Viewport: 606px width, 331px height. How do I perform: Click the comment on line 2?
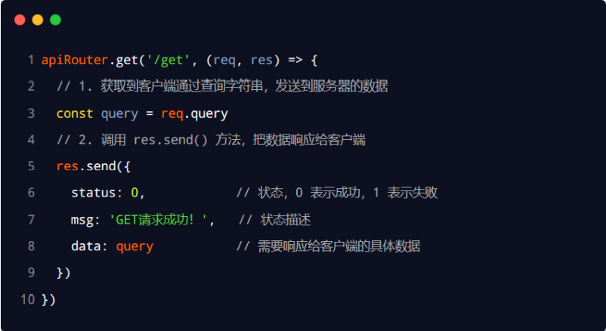point(222,86)
